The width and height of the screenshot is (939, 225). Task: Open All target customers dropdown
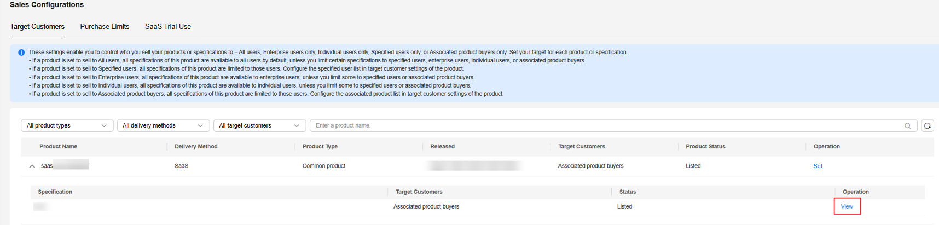point(259,126)
